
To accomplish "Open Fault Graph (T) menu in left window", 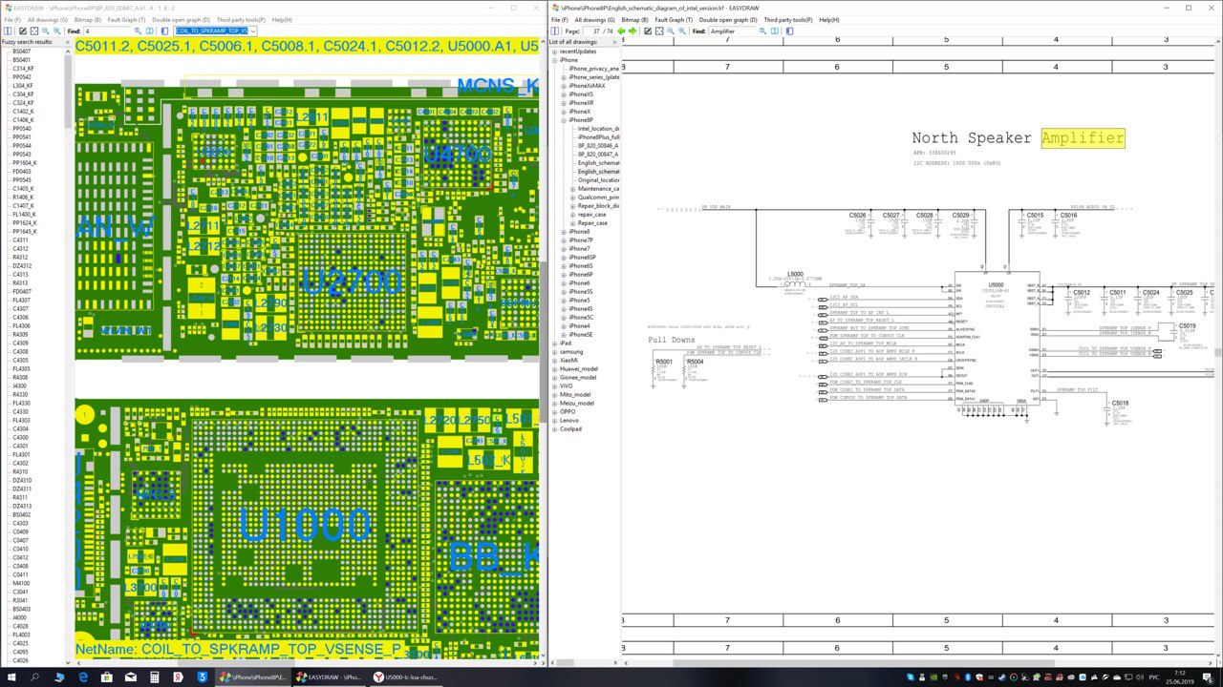I will [127, 20].
